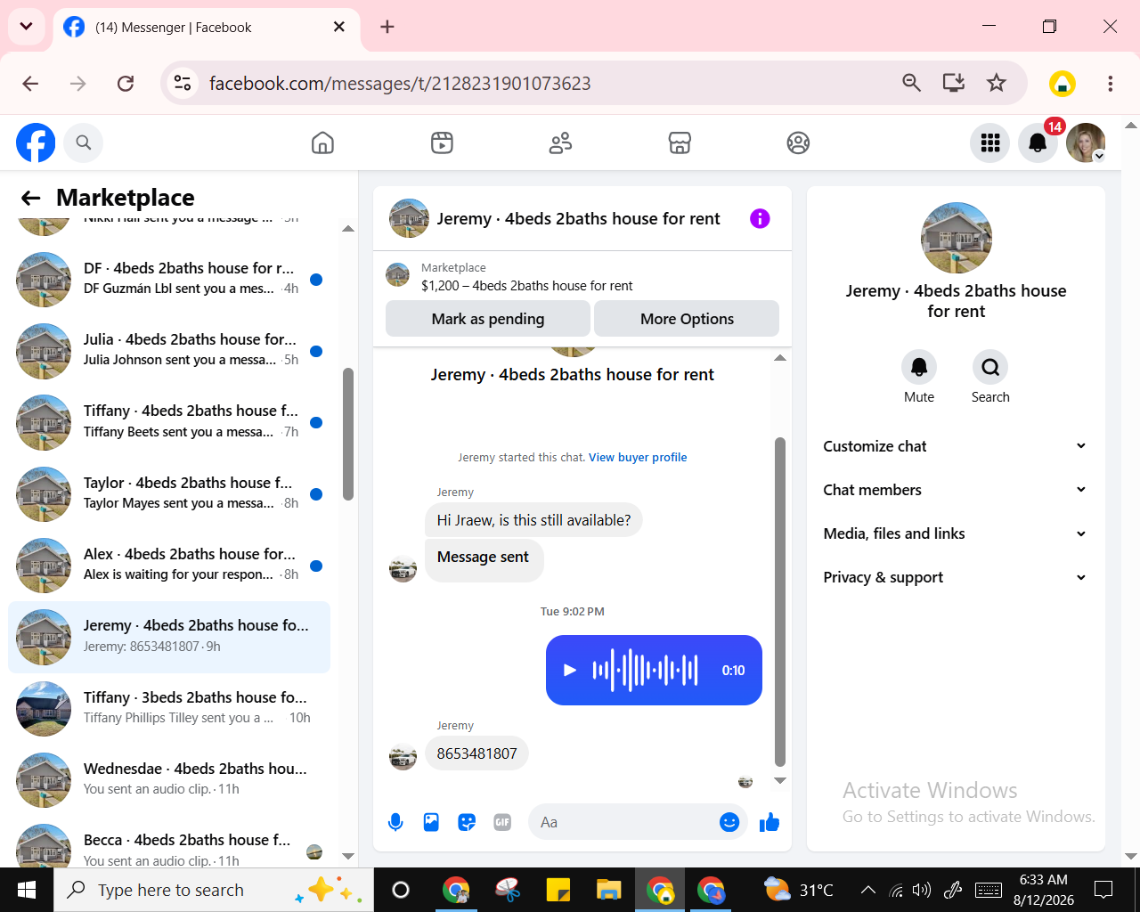The width and height of the screenshot is (1140, 912).
Task: Choose a sticker from the sticker icon
Action: pos(467,822)
